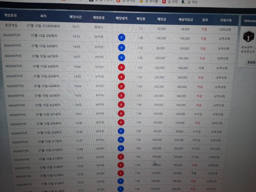Click 내역삭제 for the 826회차 row
Viewport: 256px width, 192px height.
216,132
